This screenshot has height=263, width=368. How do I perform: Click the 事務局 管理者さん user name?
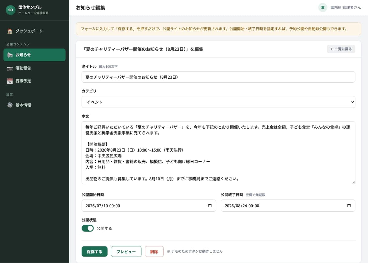pyautogui.click(x=346, y=8)
